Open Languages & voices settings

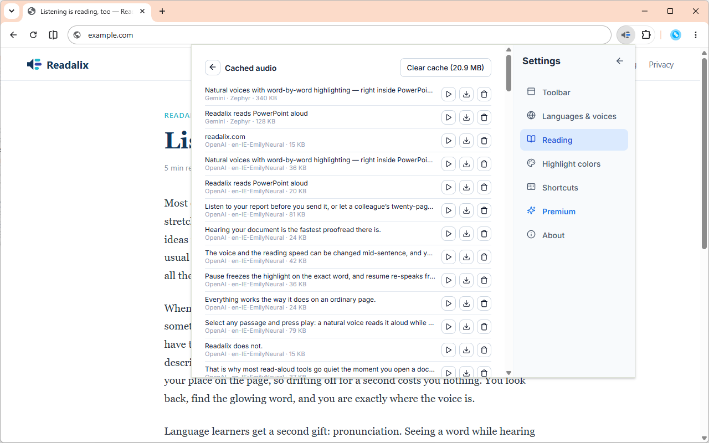574,116
